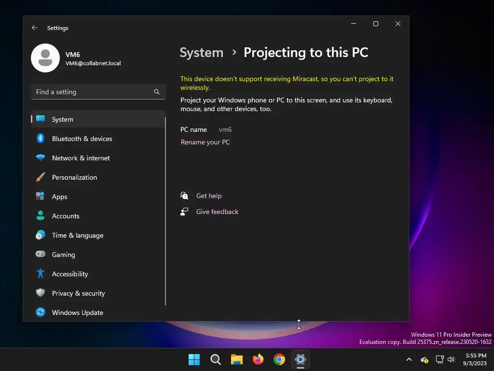Click the volume speaker tray icon

451,359
